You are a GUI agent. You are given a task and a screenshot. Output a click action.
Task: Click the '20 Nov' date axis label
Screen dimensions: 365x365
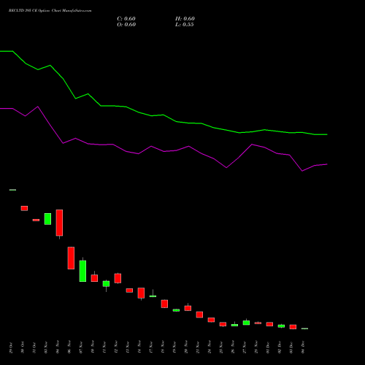coord(186,347)
